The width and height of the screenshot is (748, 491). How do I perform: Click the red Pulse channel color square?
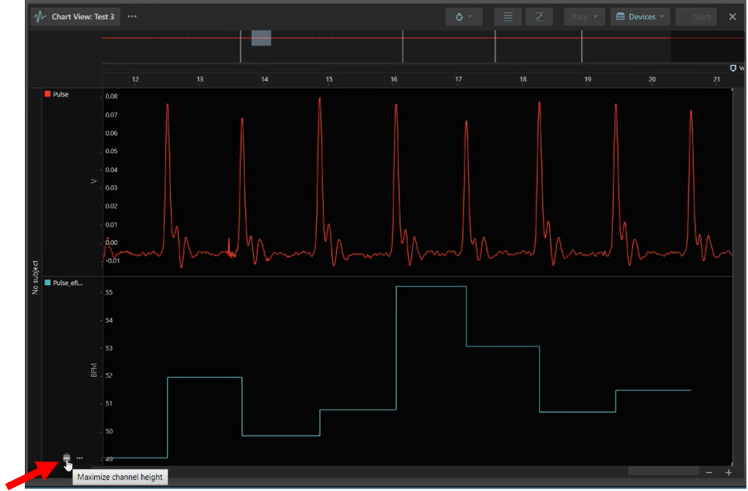(46, 93)
